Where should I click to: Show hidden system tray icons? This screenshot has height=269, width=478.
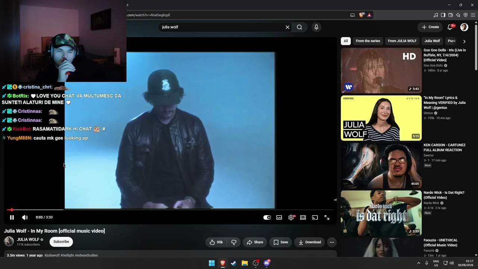(x=419, y=263)
